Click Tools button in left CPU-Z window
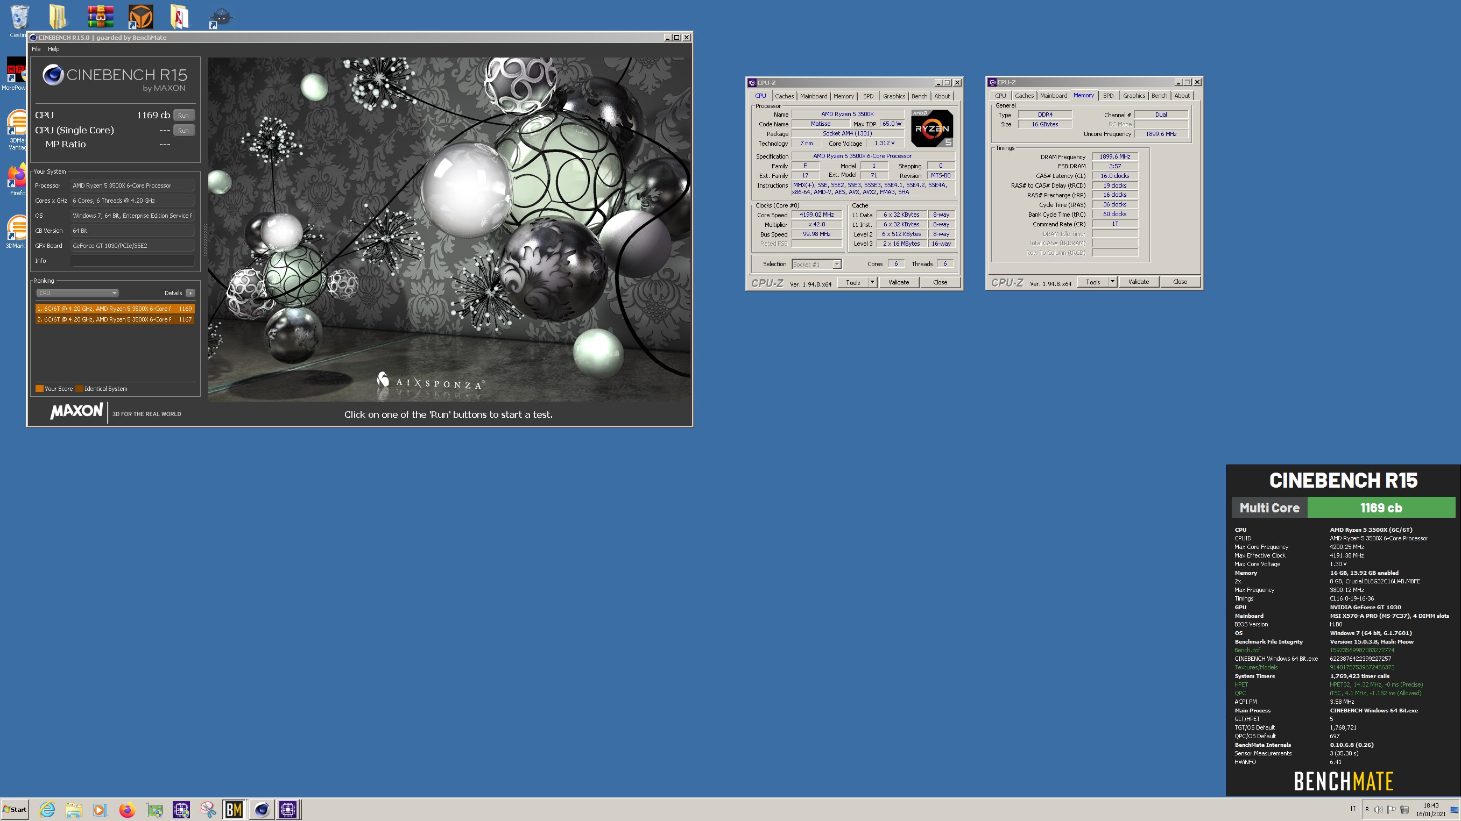Image resolution: width=1461 pixels, height=821 pixels. (852, 282)
